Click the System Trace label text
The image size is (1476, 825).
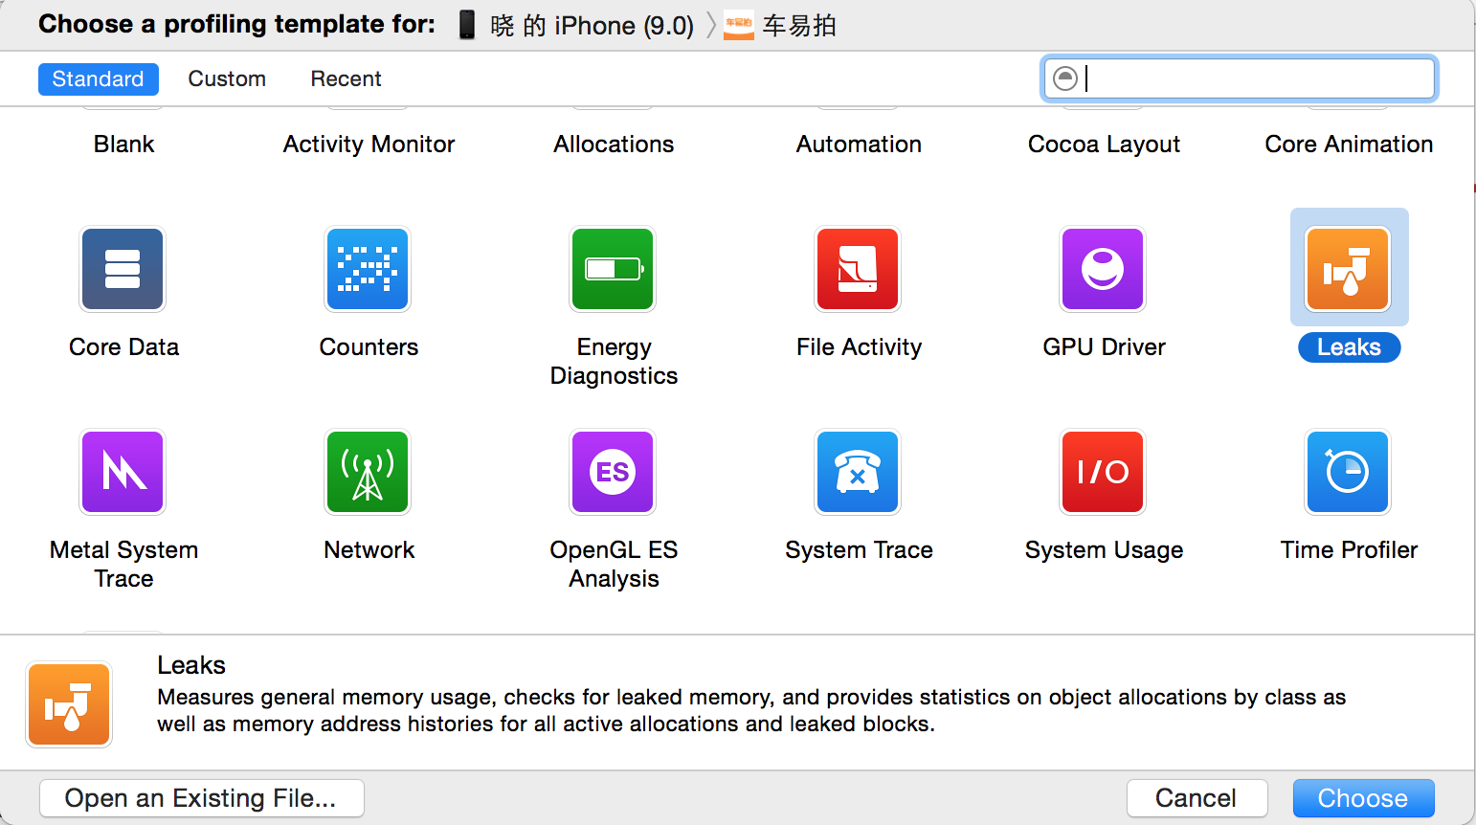click(859, 550)
